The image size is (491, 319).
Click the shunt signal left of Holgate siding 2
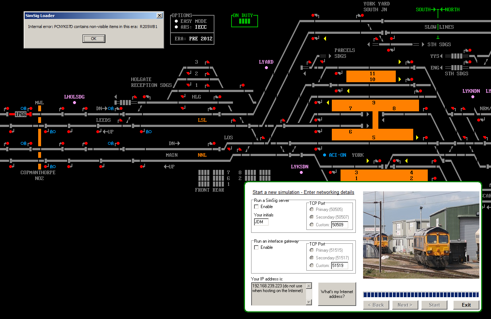[189, 74]
